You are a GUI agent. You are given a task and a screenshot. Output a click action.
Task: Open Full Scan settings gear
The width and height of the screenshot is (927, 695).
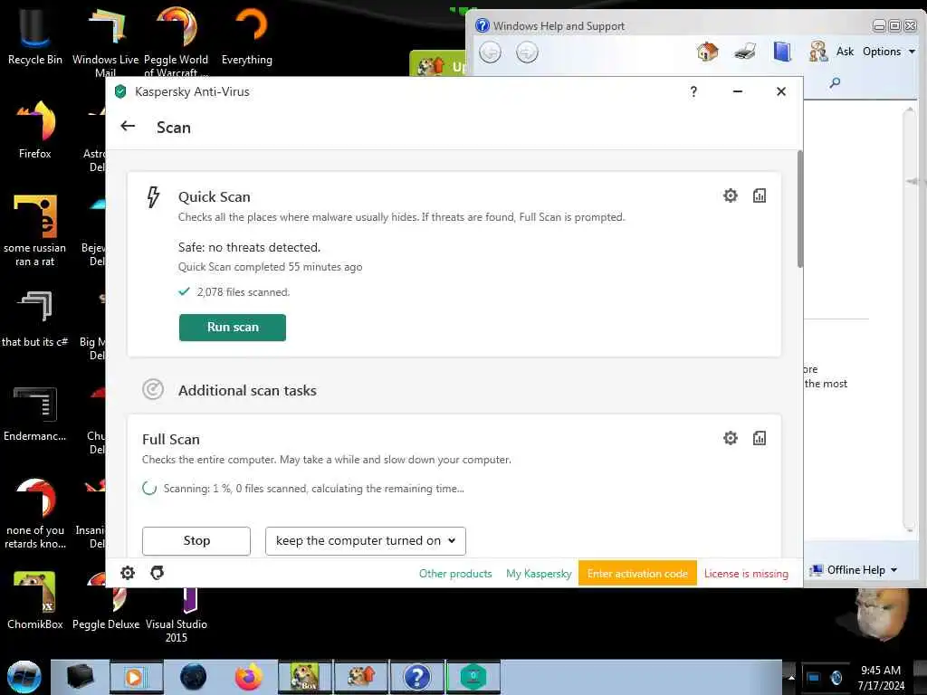[731, 438]
